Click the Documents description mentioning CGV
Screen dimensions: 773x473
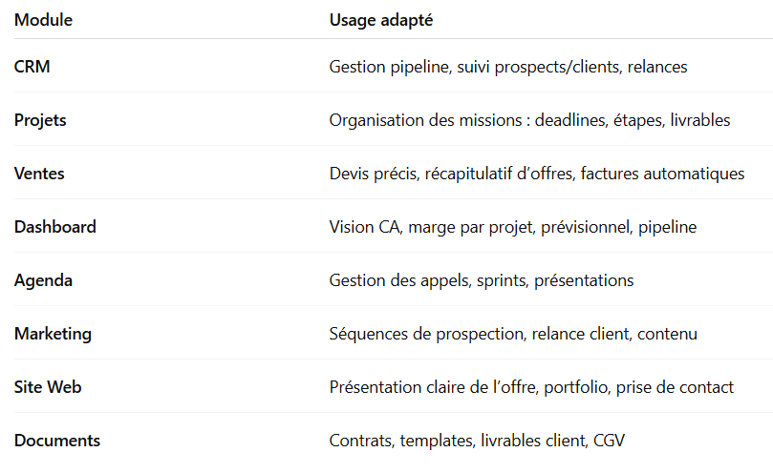pos(477,441)
